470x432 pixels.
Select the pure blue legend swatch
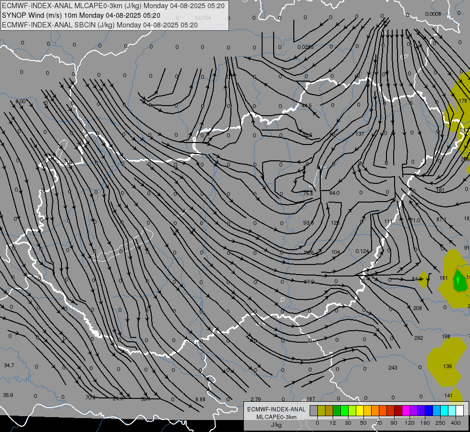coord(429,410)
